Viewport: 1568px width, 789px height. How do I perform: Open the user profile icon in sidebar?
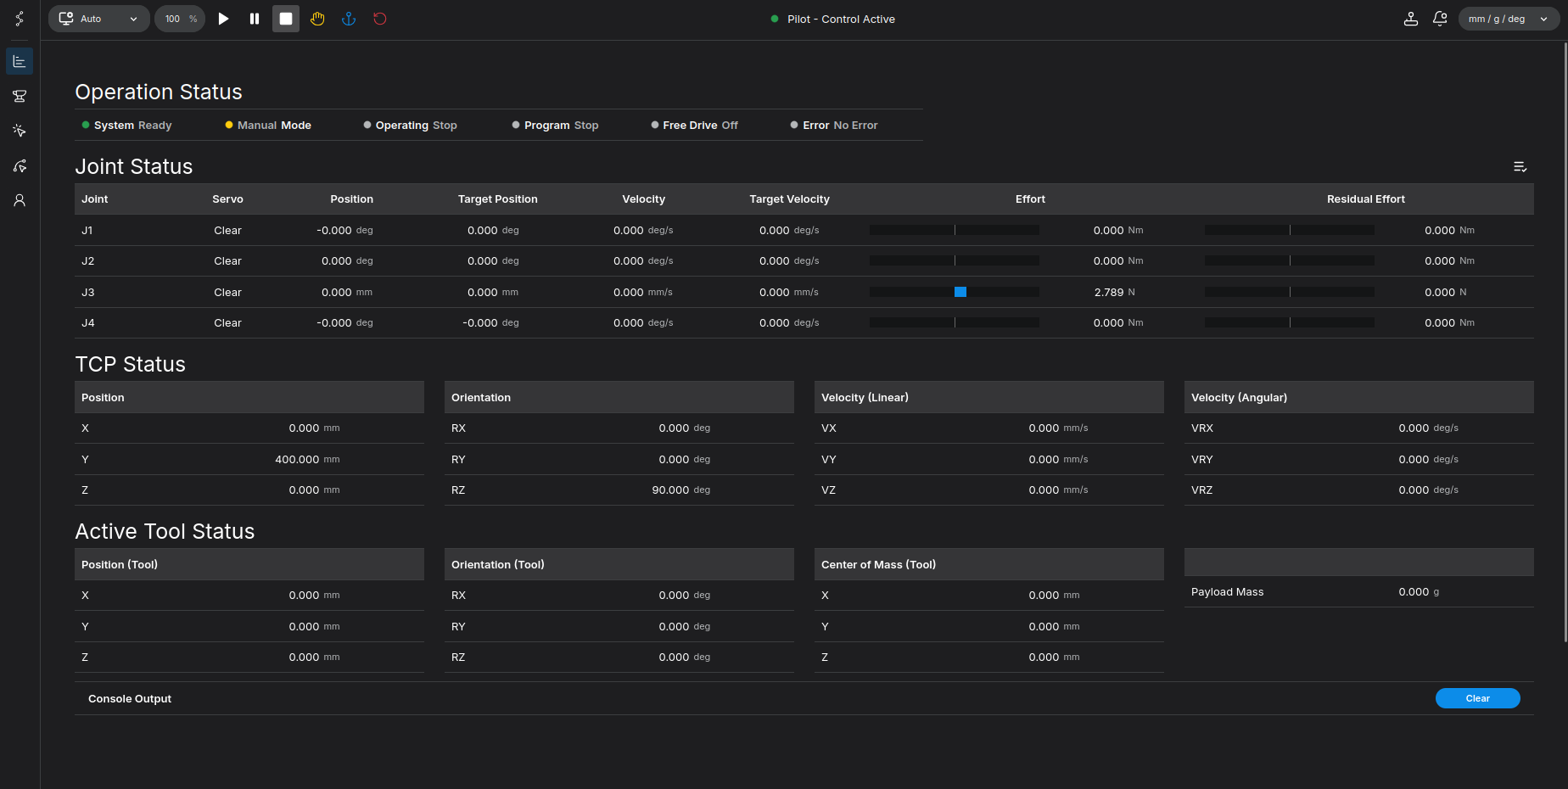(20, 200)
